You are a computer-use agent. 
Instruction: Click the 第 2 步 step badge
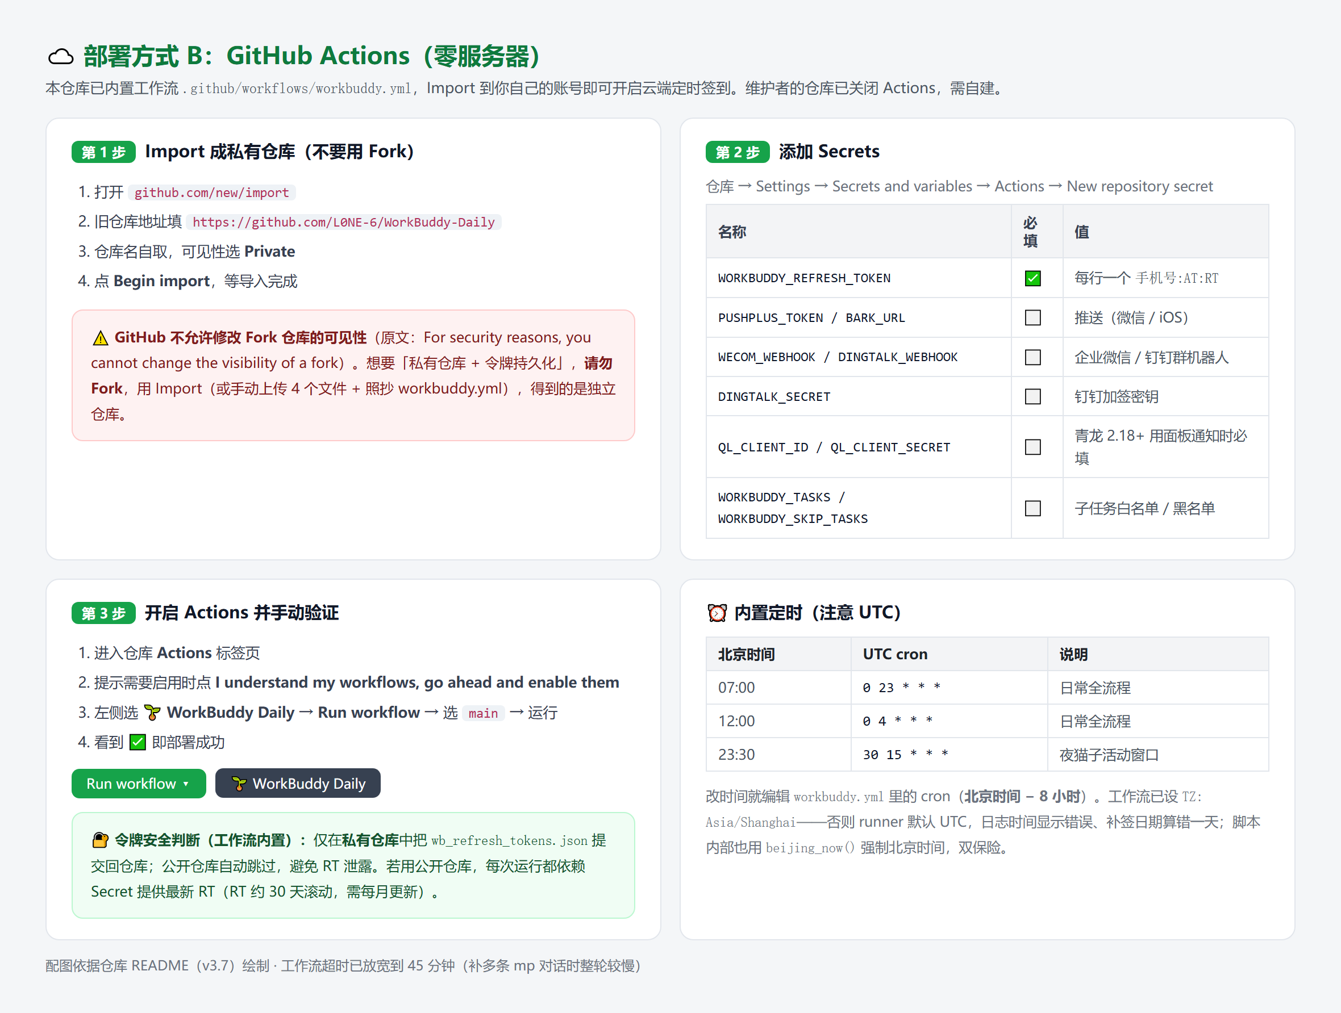click(737, 152)
